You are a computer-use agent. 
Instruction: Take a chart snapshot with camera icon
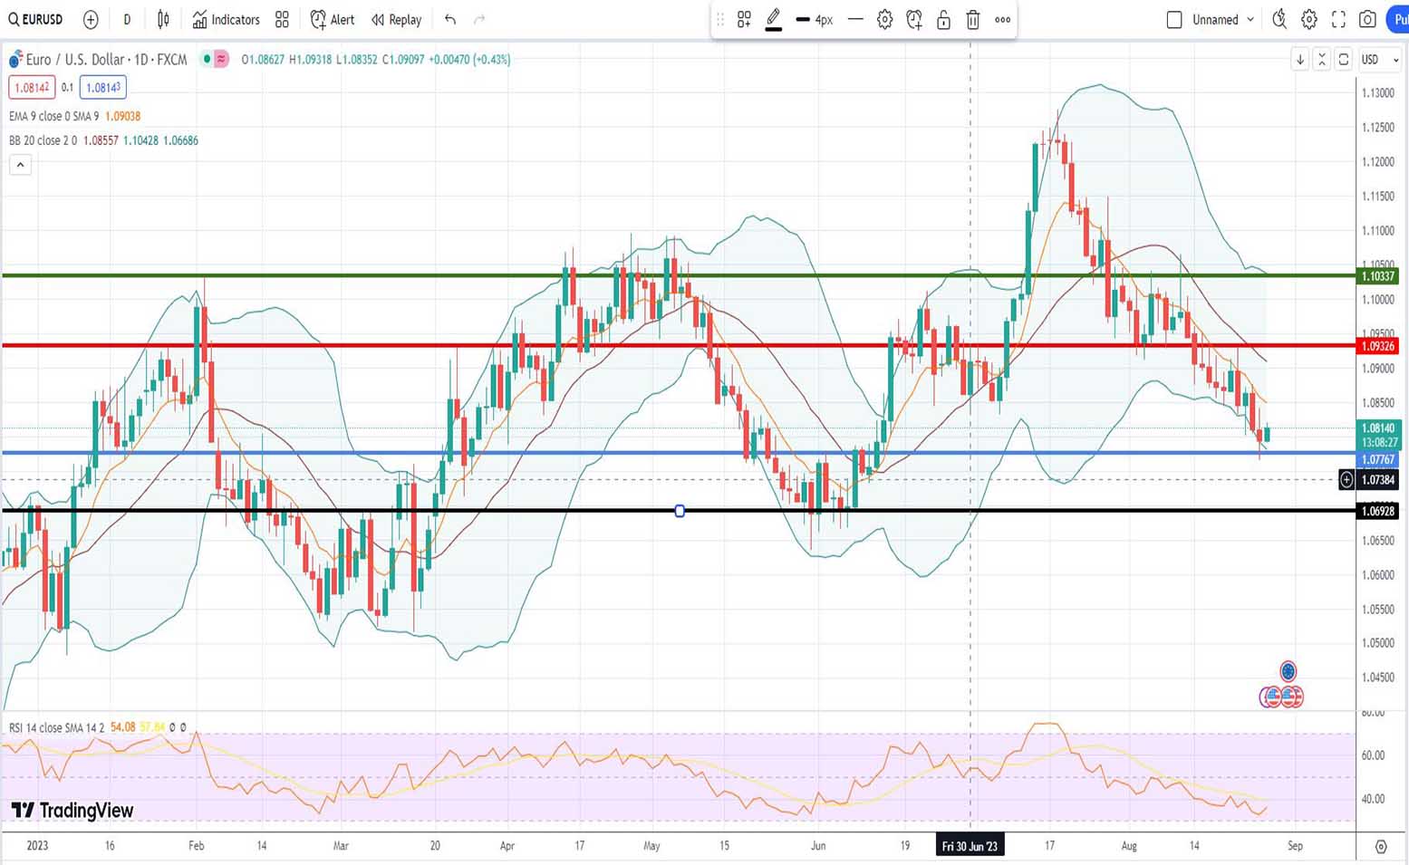click(x=1367, y=19)
